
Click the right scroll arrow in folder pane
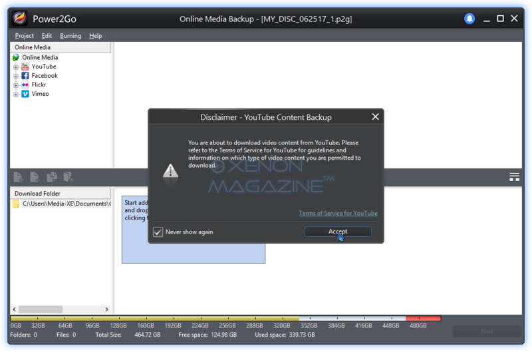pyautogui.click(x=107, y=309)
